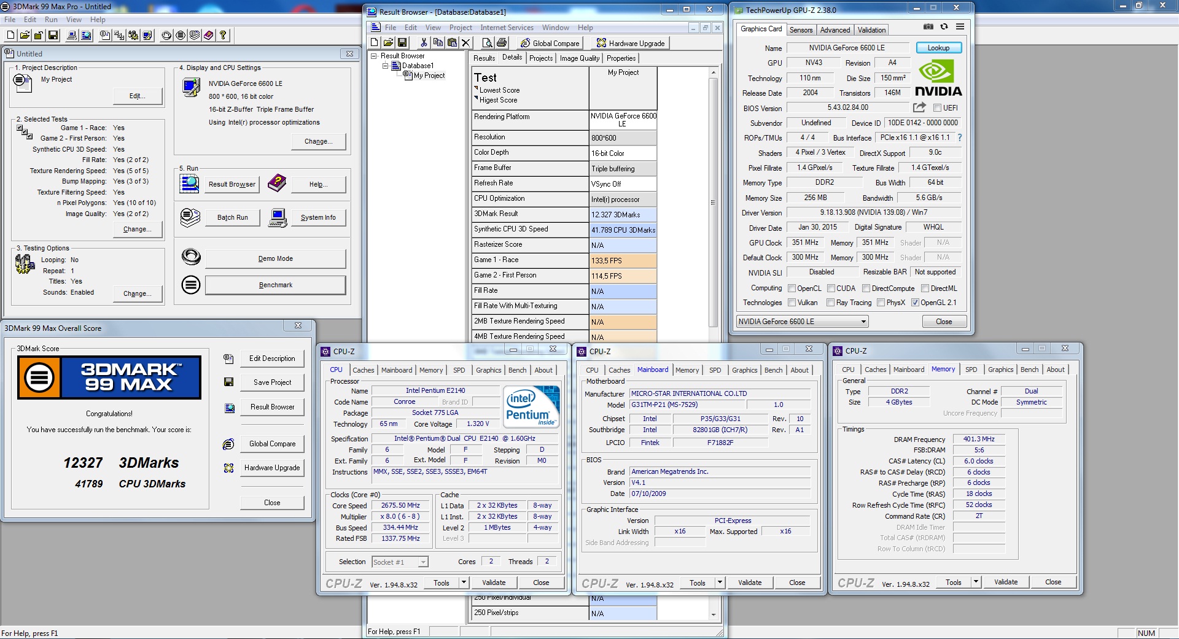Click Save icon in Result Browser toolbar

[402, 42]
